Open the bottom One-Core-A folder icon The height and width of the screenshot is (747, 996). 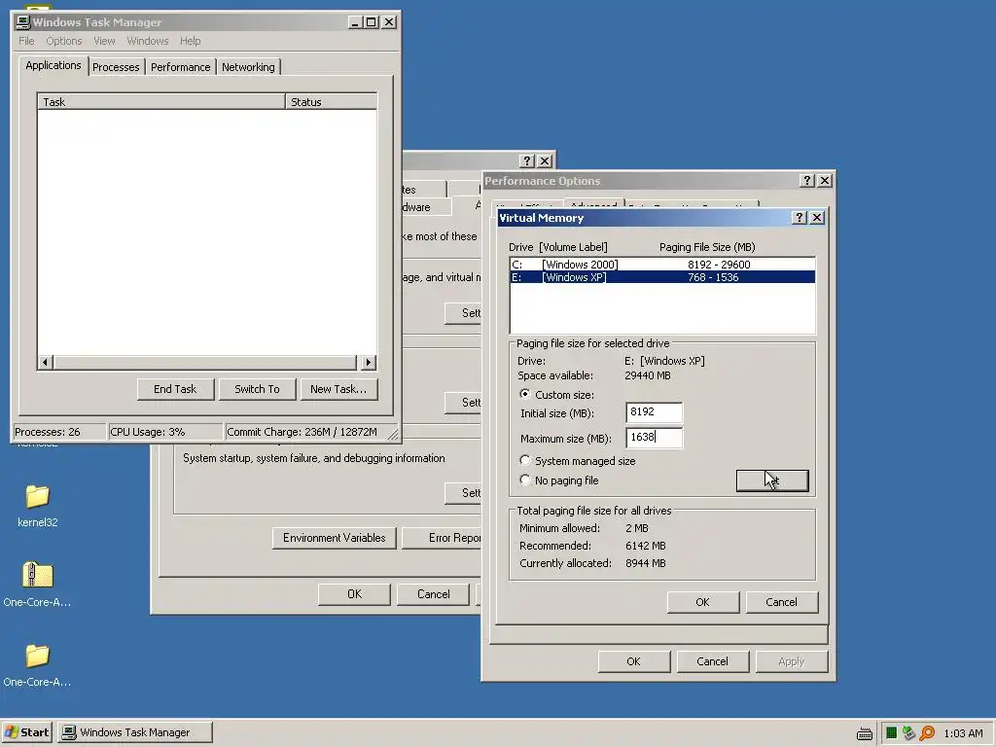click(x=37, y=656)
